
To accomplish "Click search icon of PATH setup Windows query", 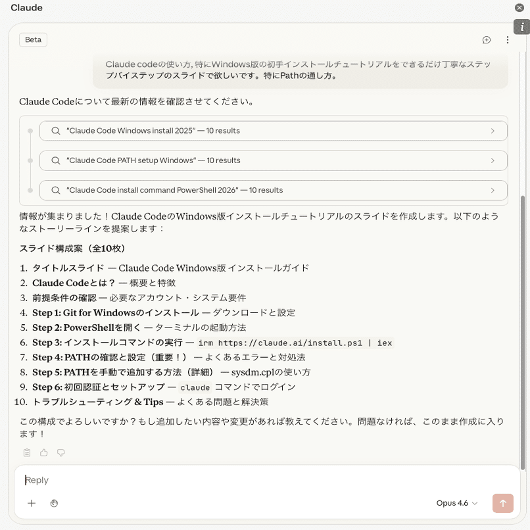I will click(x=56, y=160).
